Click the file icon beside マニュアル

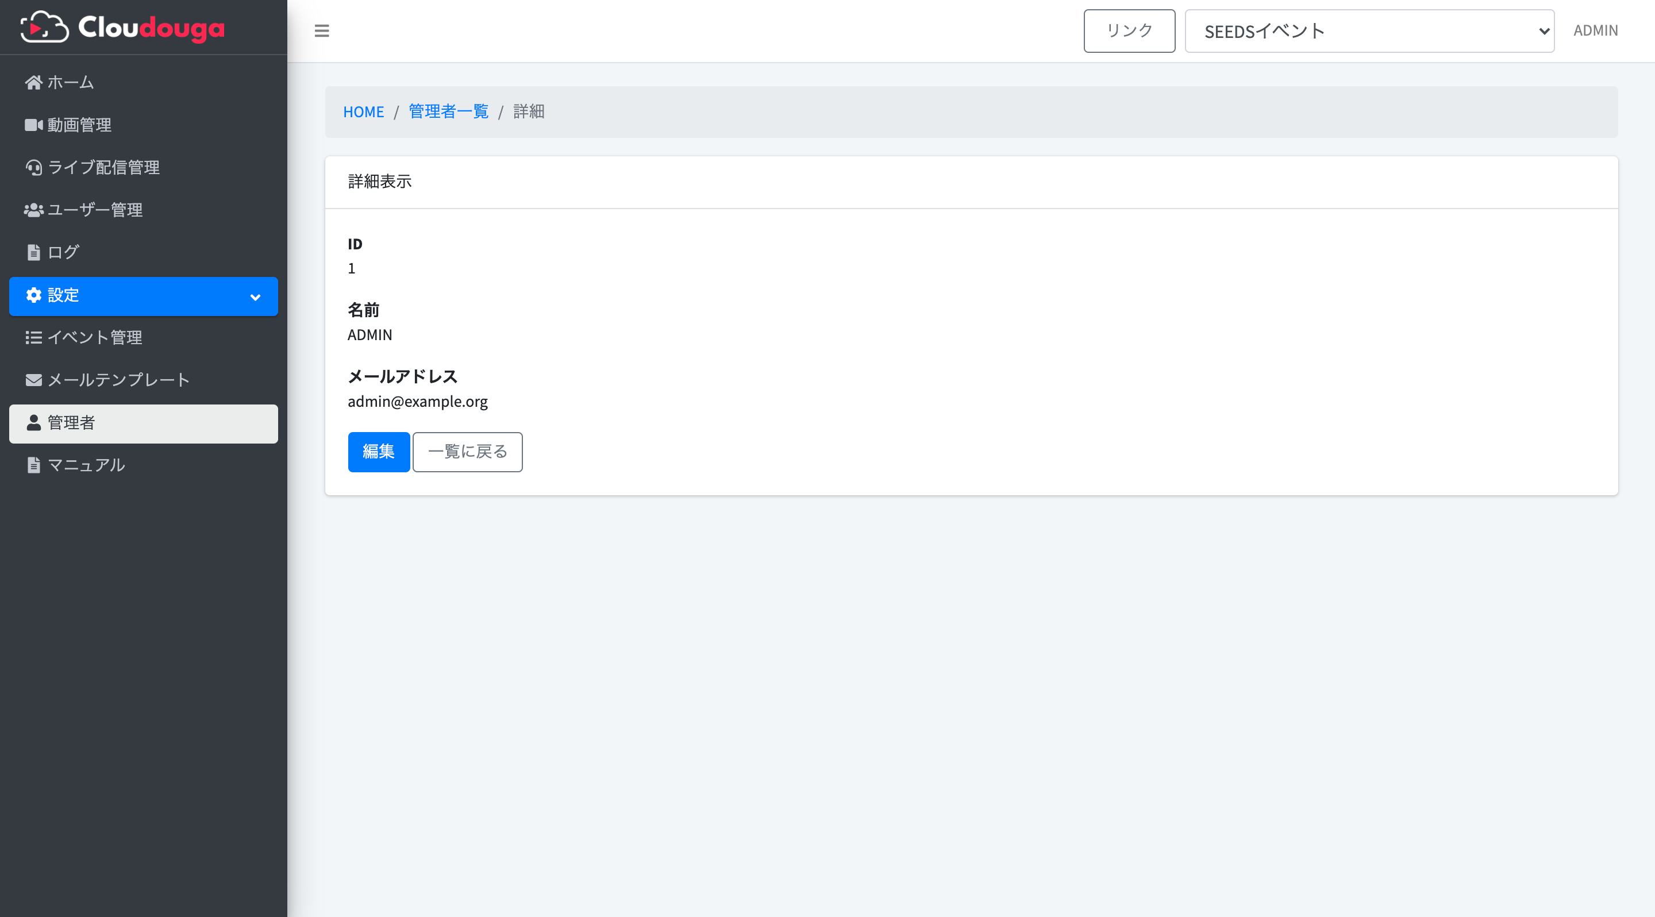click(x=33, y=465)
